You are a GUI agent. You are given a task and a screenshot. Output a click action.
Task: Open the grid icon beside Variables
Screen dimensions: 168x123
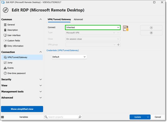point(3,117)
